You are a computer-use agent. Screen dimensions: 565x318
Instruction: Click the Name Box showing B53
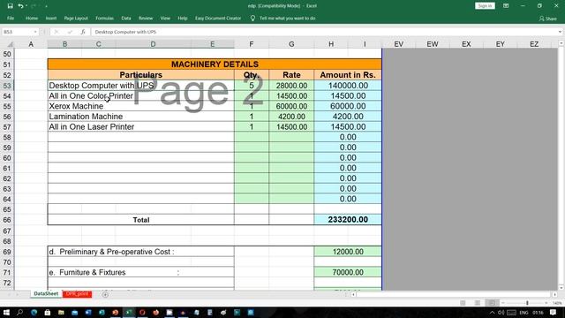17,32
